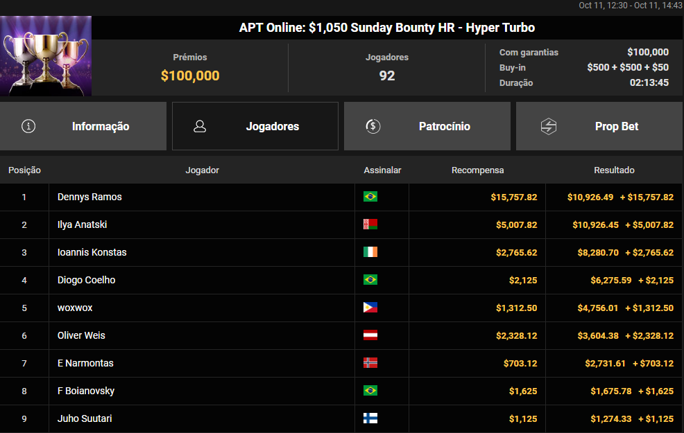Click result $10,926.49 for Dennys Ramos

[590, 197]
